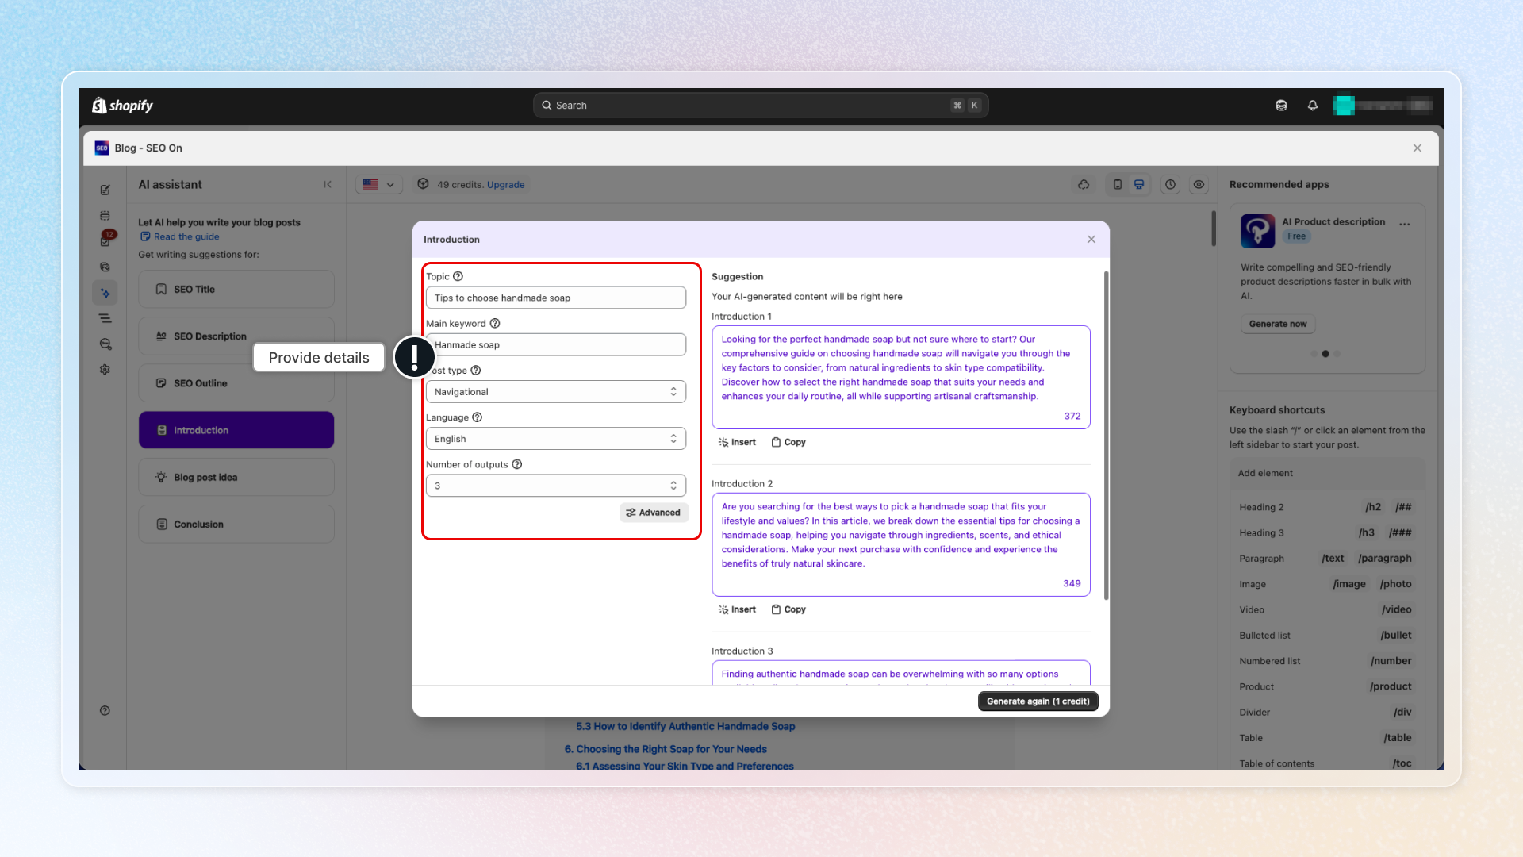This screenshot has height=857, width=1523.
Task: Select the SEO Outline menu item
Action: point(236,383)
